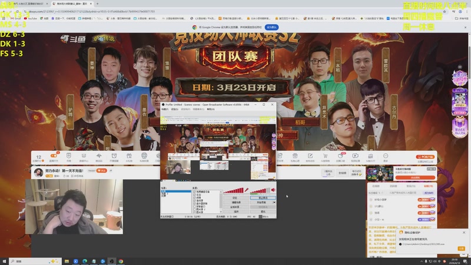Click the 设定 button in OBS controls
The width and height of the screenshot is (471, 265).
[237, 198]
